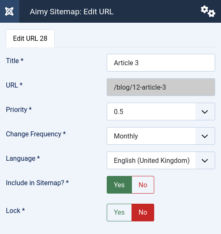Viewport: 221px width, 234px height.
Task: Open the gears settings icon
Action: [x=208, y=11]
